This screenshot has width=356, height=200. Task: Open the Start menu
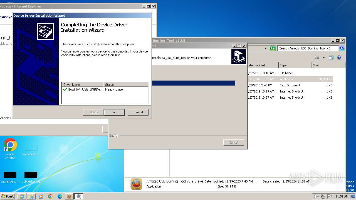point(8,196)
